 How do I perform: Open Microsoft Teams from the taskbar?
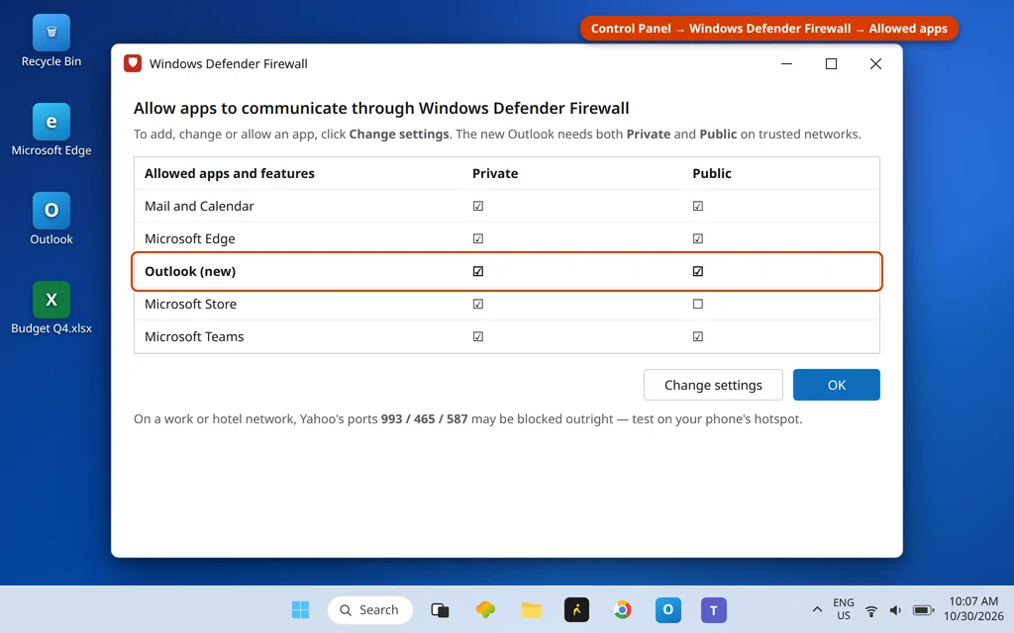point(714,609)
